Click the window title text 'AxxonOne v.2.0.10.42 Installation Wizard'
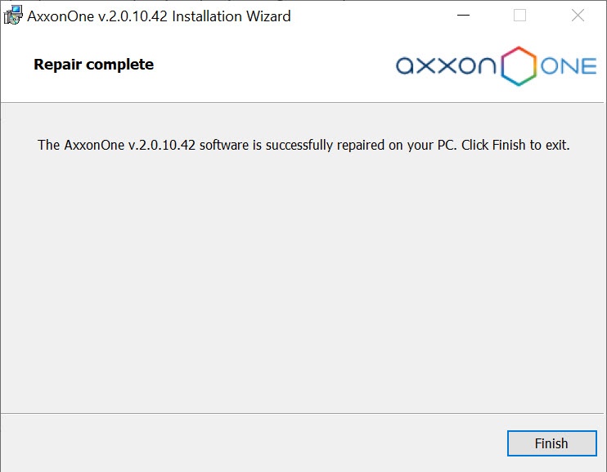This screenshot has width=607, height=472. [x=159, y=16]
